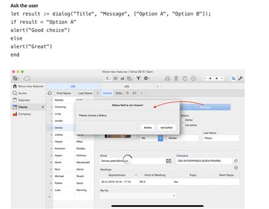Click the Company field CBA ENTERPRISES
269x209 pixels.
point(204,161)
